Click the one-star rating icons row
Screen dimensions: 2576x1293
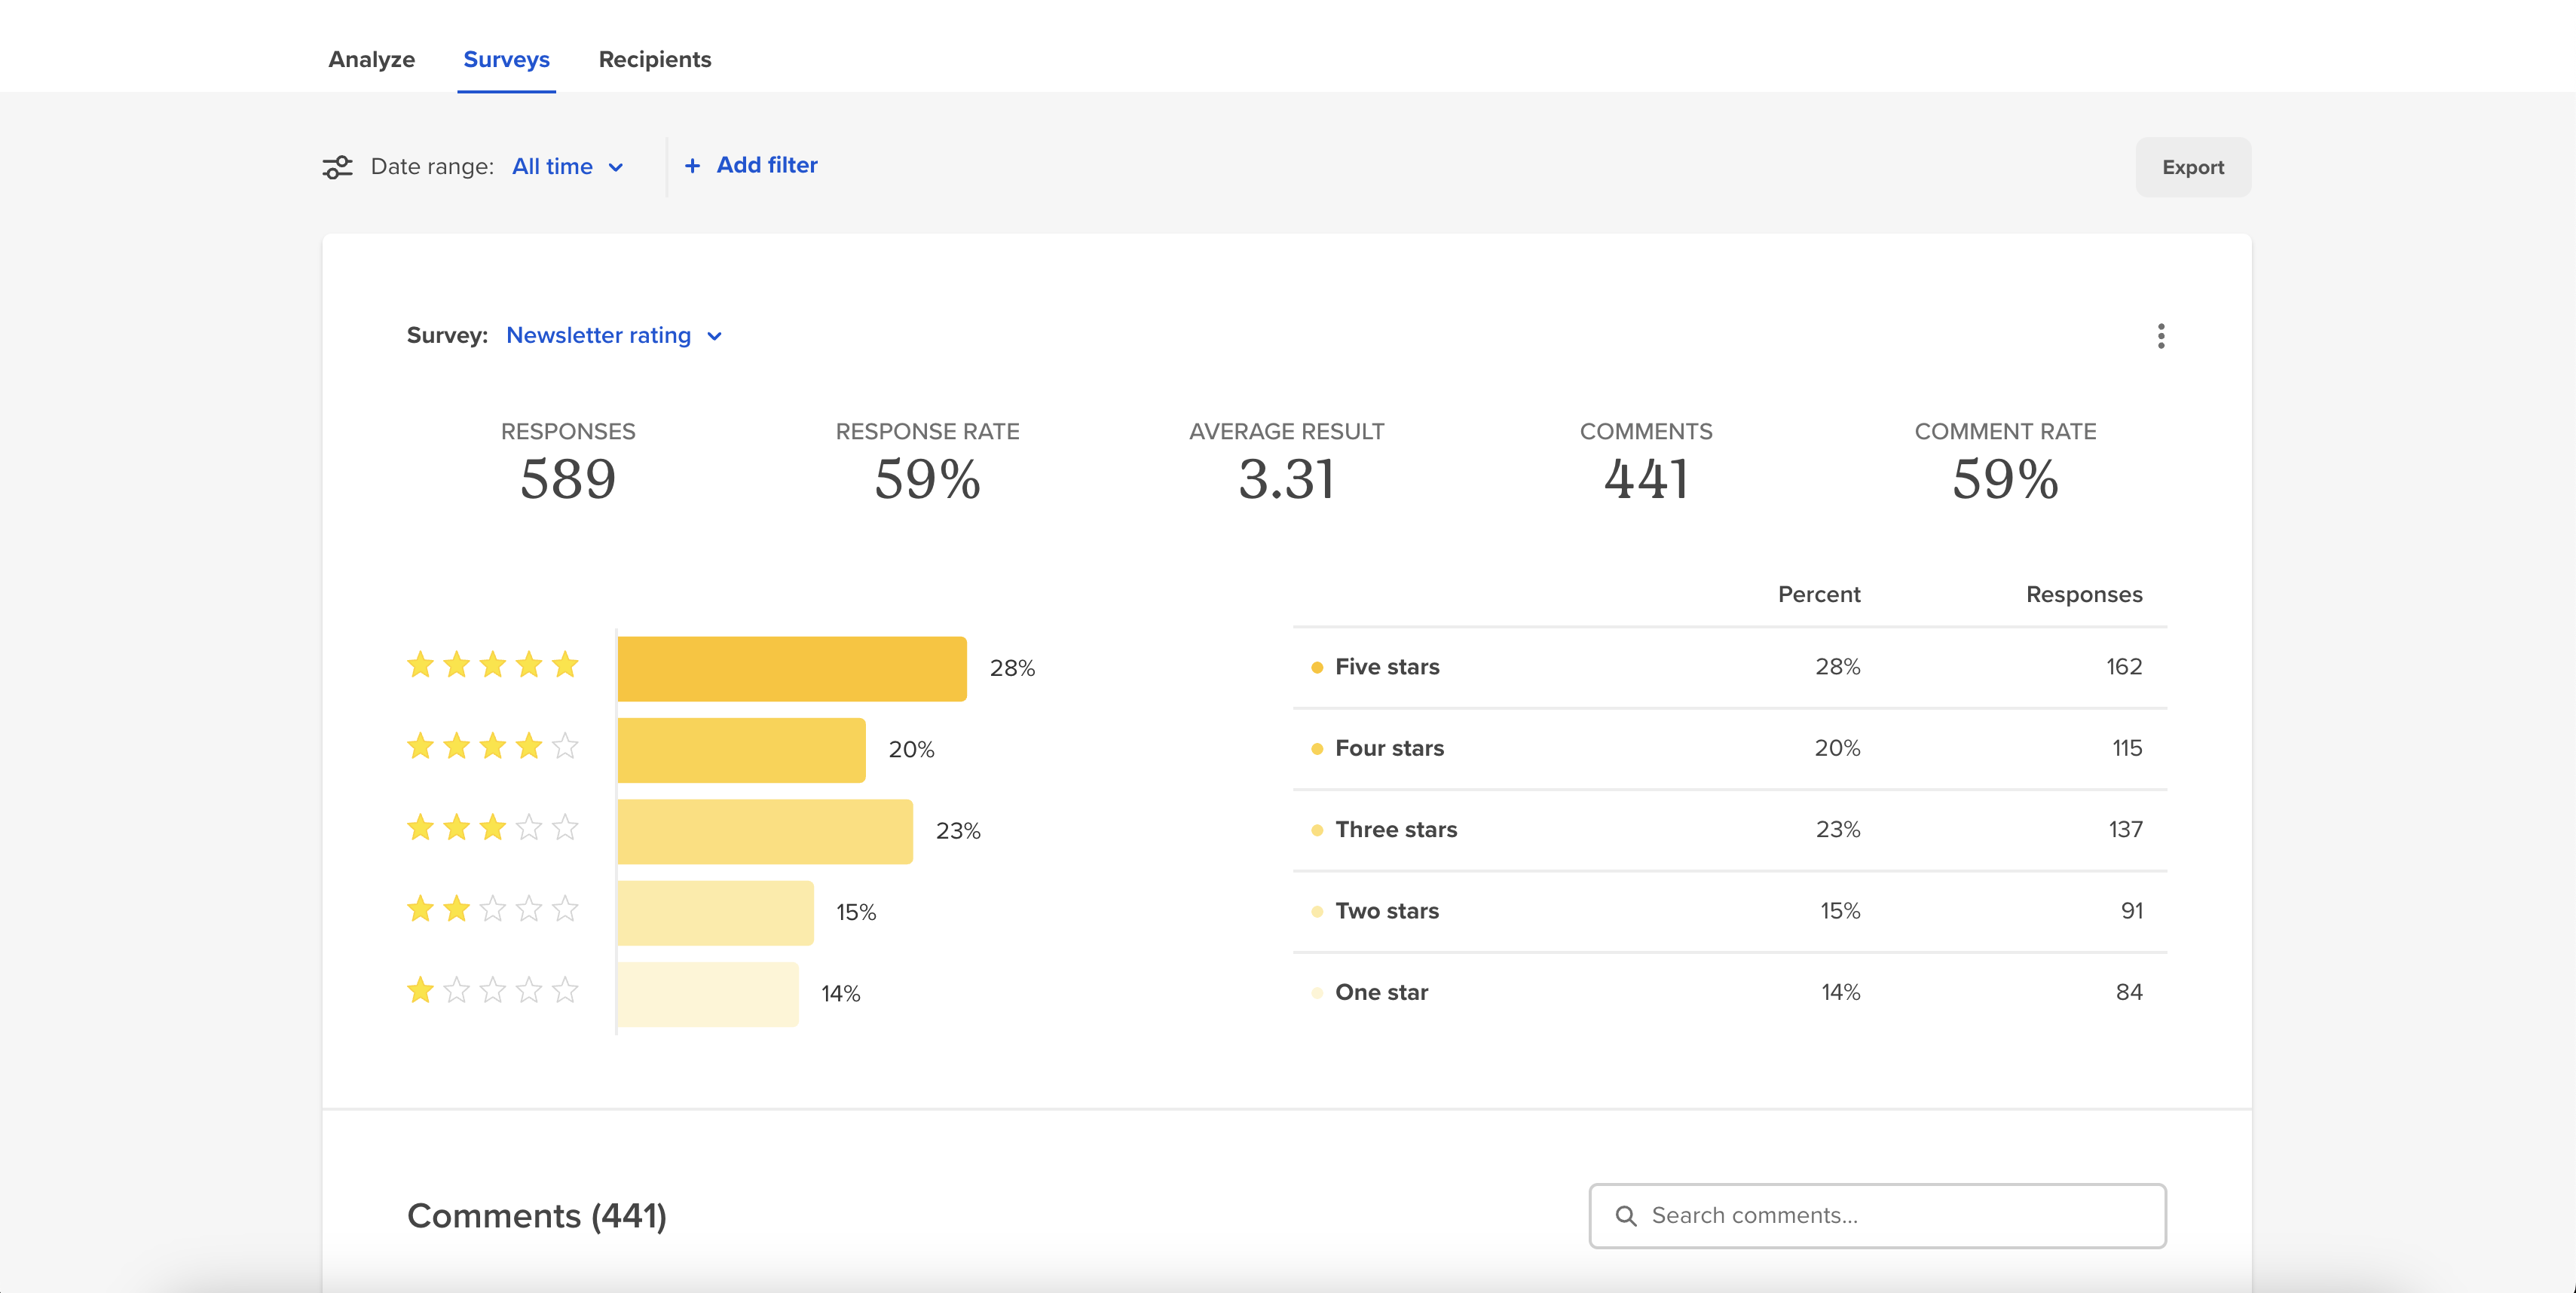492,991
